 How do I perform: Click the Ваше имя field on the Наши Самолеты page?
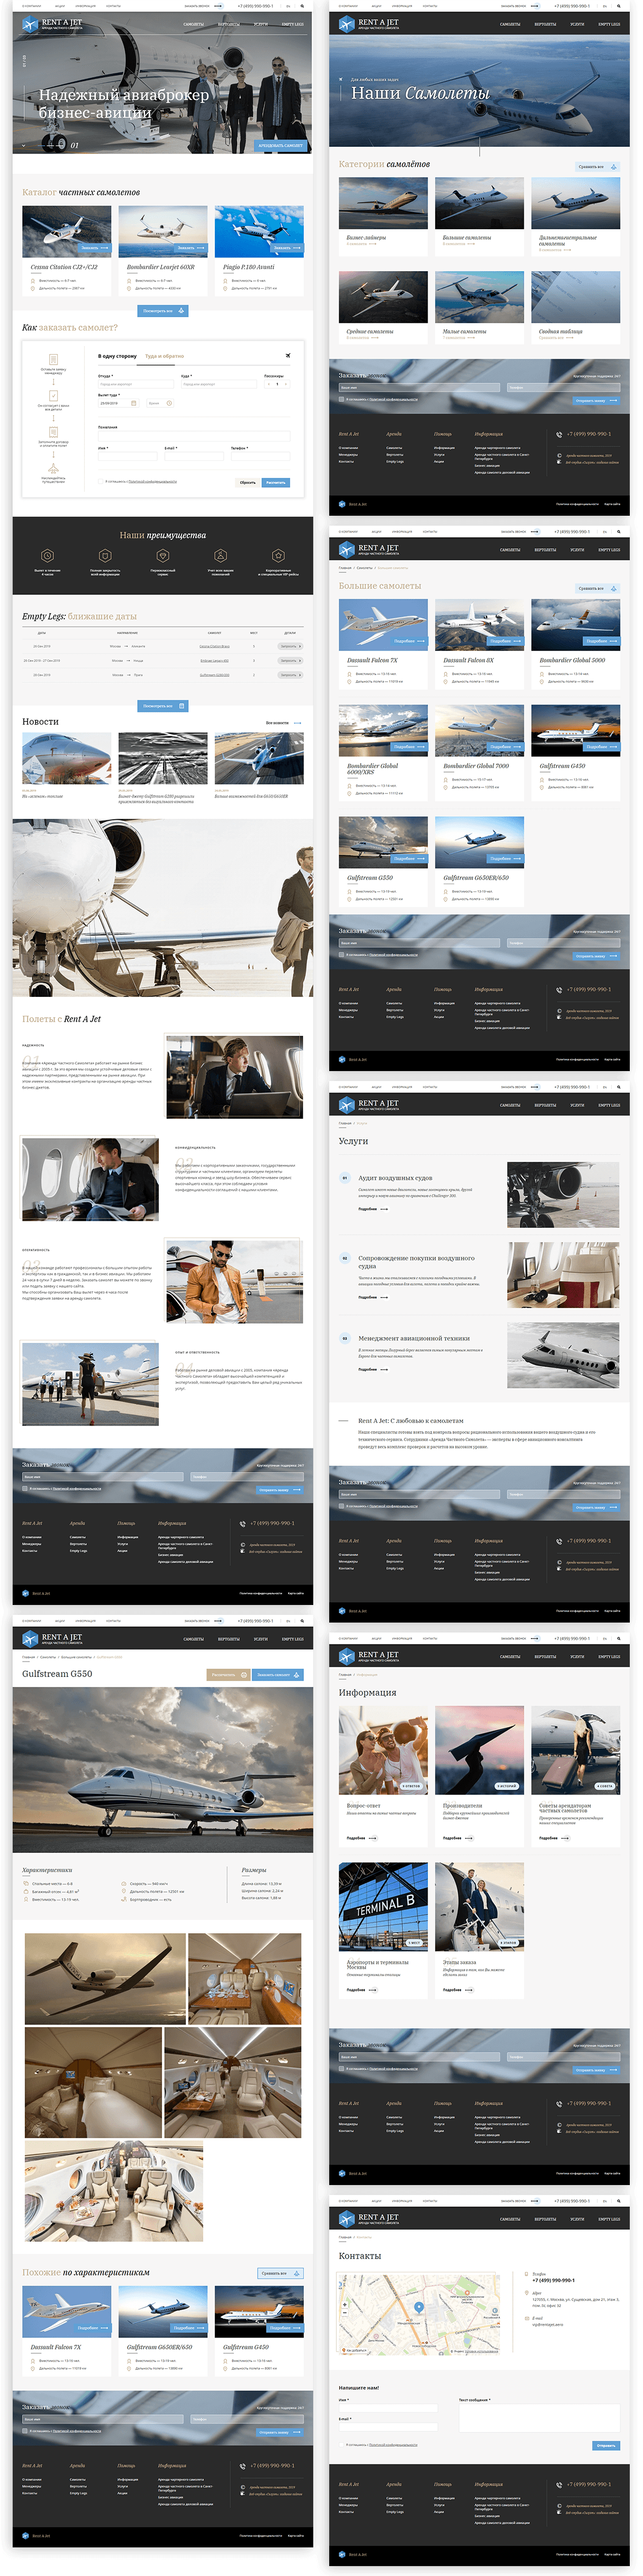420,387
